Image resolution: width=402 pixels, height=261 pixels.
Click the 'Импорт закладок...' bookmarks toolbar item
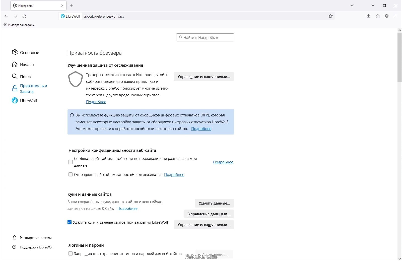19,25
